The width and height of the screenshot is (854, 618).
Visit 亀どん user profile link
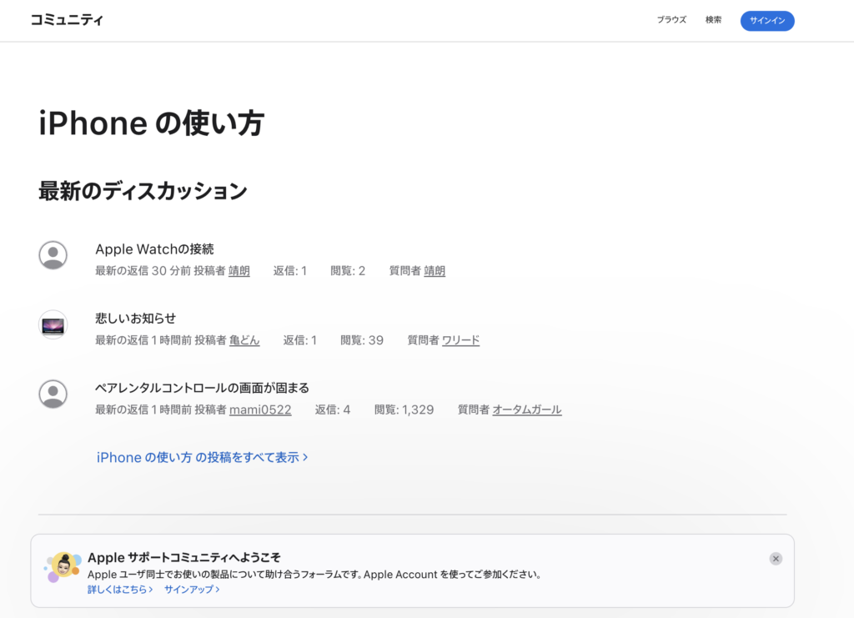click(x=244, y=340)
